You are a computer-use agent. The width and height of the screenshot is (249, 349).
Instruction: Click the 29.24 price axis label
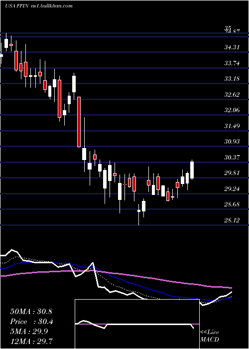[232, 189]
